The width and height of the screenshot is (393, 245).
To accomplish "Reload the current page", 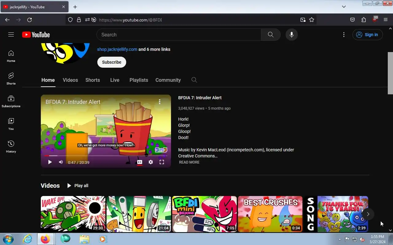I will point(29,20).
